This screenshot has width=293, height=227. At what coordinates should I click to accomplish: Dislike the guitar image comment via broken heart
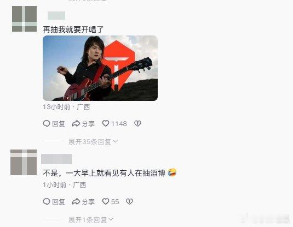137,123
